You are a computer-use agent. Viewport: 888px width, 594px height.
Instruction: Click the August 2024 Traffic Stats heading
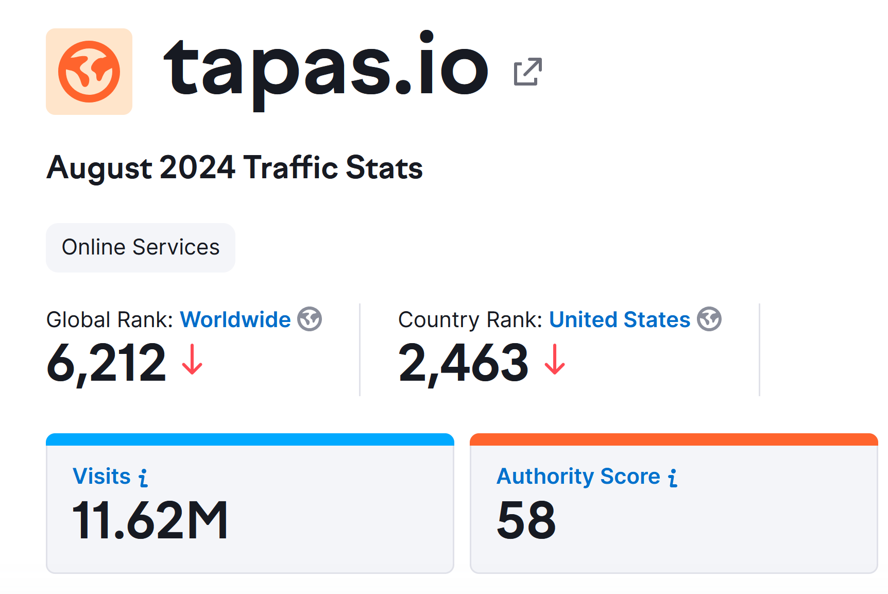(234, 168)
